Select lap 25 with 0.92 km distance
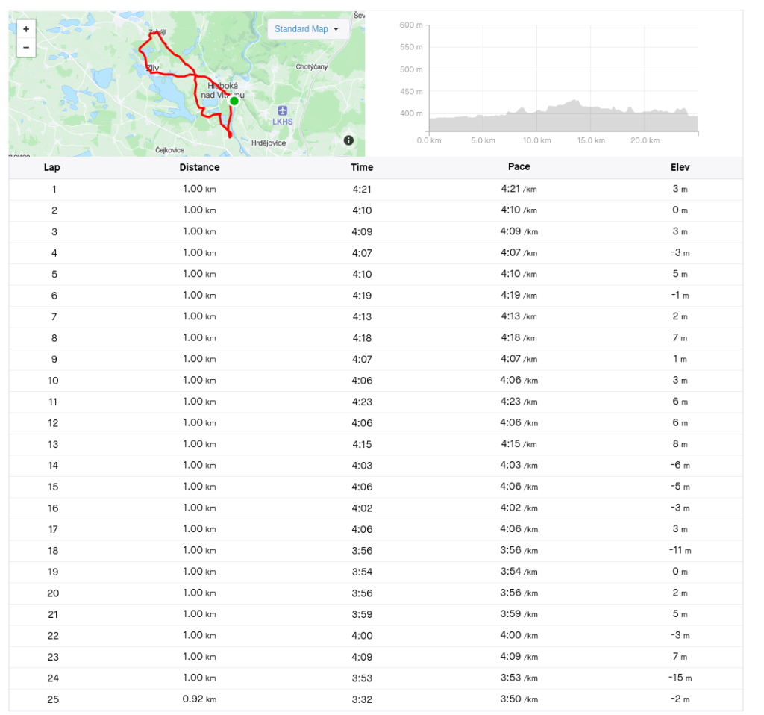764x715 pixels. click(376, 699)
